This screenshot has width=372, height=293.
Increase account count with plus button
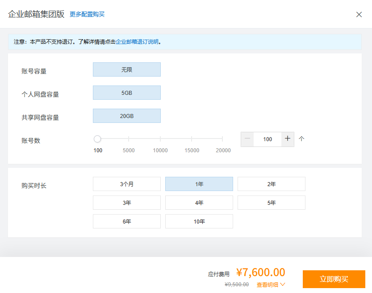tap(288, 139)
